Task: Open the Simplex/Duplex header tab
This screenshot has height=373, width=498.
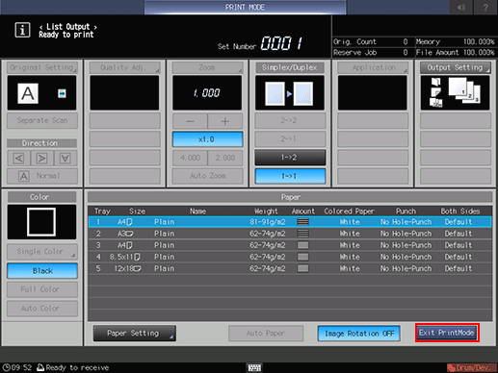Action: pos(290,67)
